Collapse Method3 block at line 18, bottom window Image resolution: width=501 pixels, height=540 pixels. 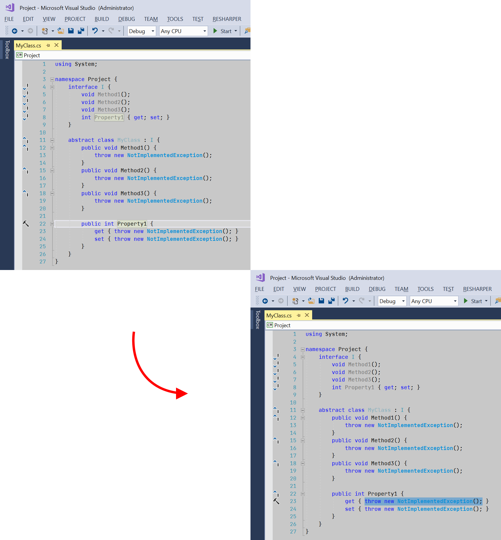coord(303,463)
